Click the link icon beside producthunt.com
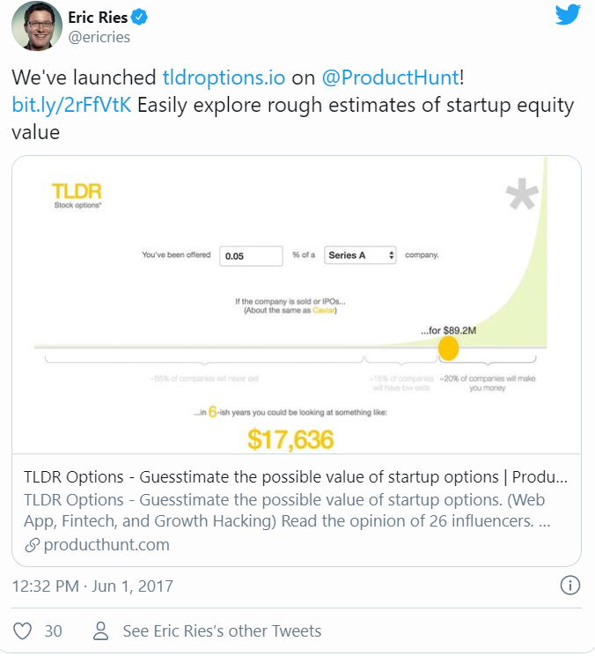The width and height of the screenshot is (595, 656). [33, 544]
